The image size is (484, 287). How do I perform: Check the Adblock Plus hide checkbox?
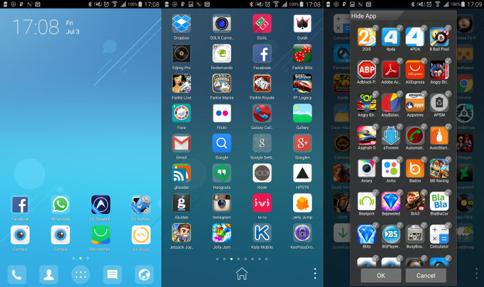click(375, 61)
